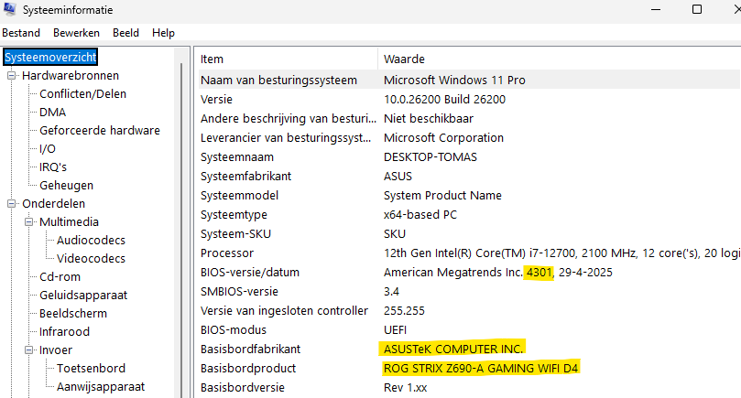Select I/O tree item
Viewport: 741px width, 398px height.
point(48,149)
